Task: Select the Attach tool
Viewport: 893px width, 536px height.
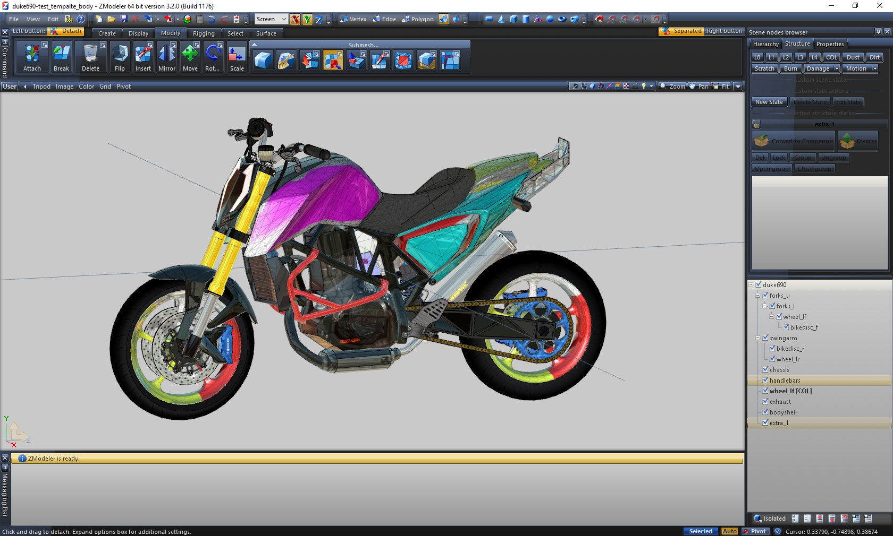Action: tap(32, 57)
